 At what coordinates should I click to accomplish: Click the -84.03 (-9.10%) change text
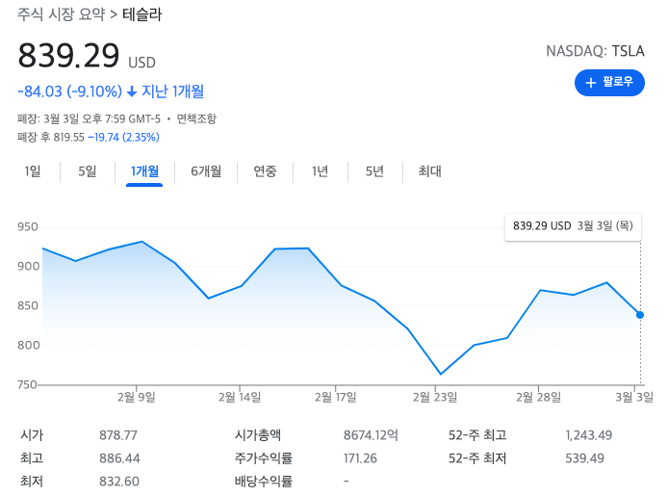coord(70,91)
